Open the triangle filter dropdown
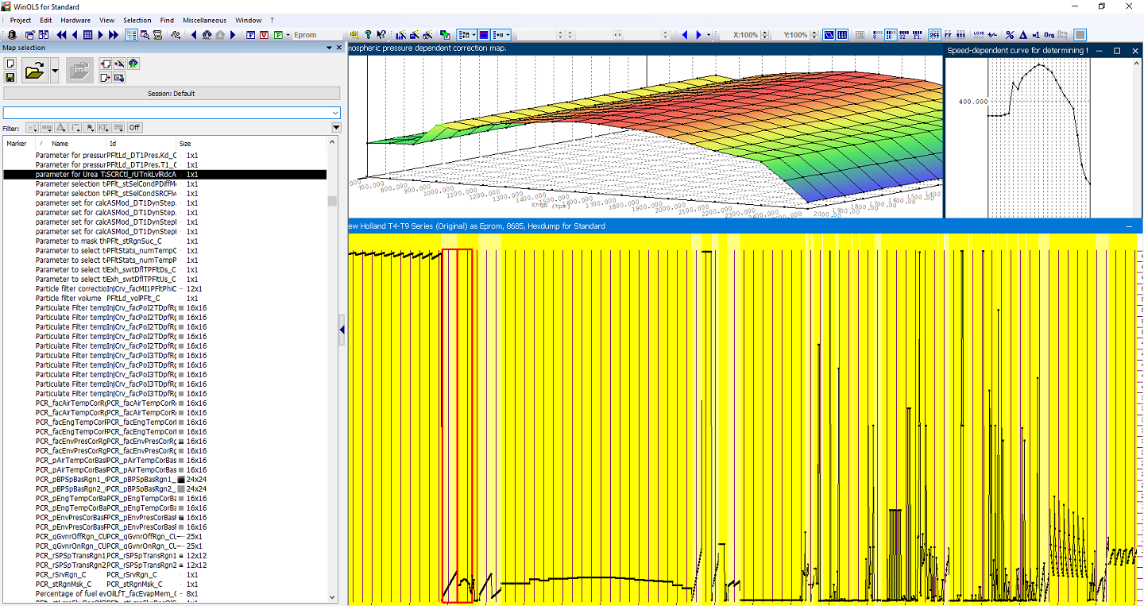The image size is (1144, 606). pos(60,128)
